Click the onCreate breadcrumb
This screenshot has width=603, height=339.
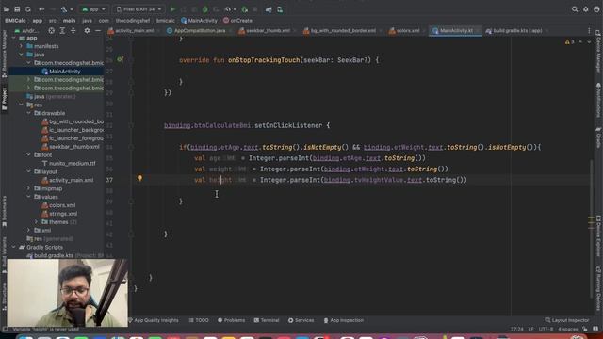237,21
